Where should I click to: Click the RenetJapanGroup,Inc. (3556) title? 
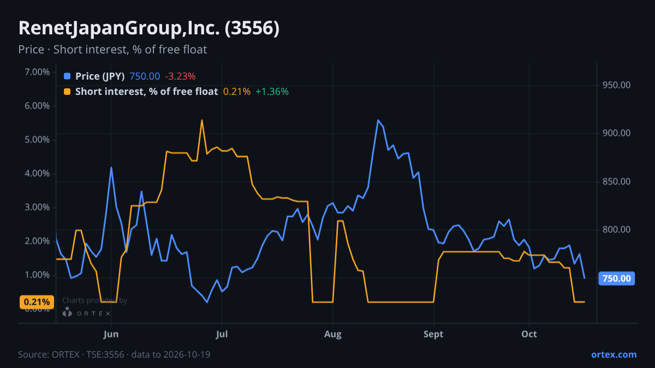(149, 28)
